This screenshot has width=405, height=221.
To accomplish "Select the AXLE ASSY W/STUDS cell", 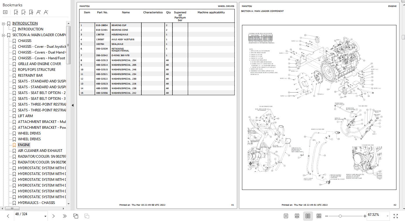I will pyautogui.click(x=123, y=39).
